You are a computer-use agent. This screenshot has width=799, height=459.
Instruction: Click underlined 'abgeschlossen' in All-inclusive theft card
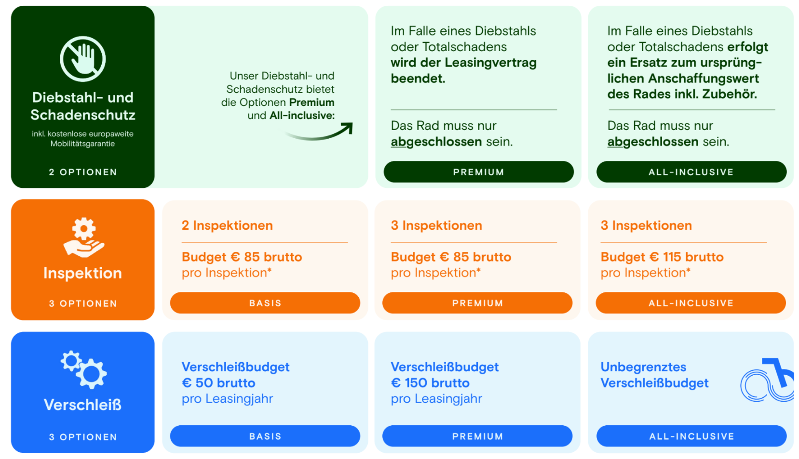(x=653, y=142)
